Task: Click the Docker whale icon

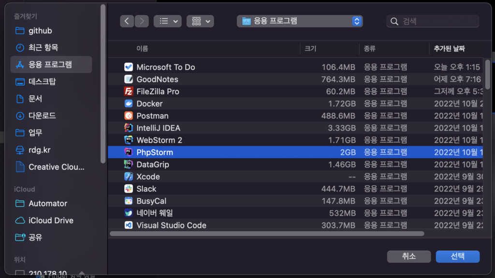Action: (129, 104)
